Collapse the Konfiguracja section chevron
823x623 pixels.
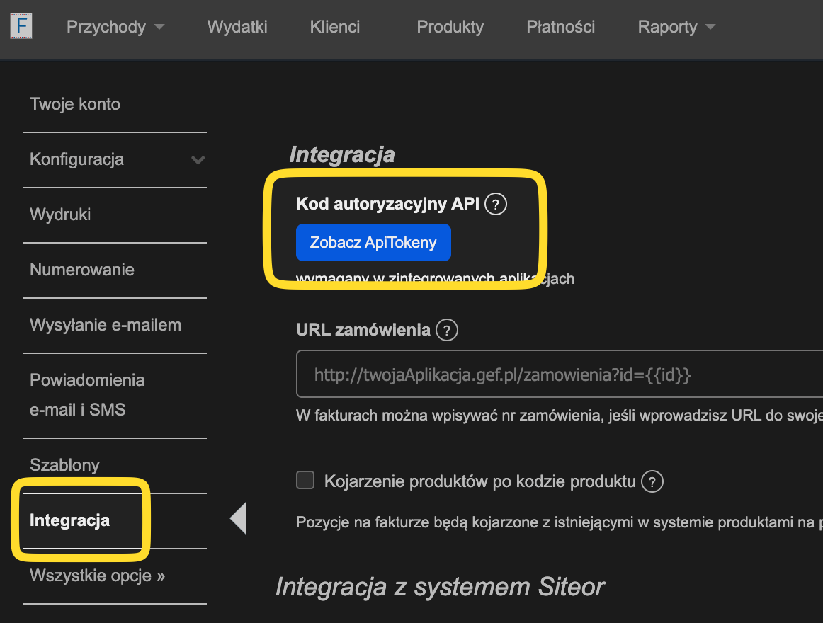coord(197,159)
